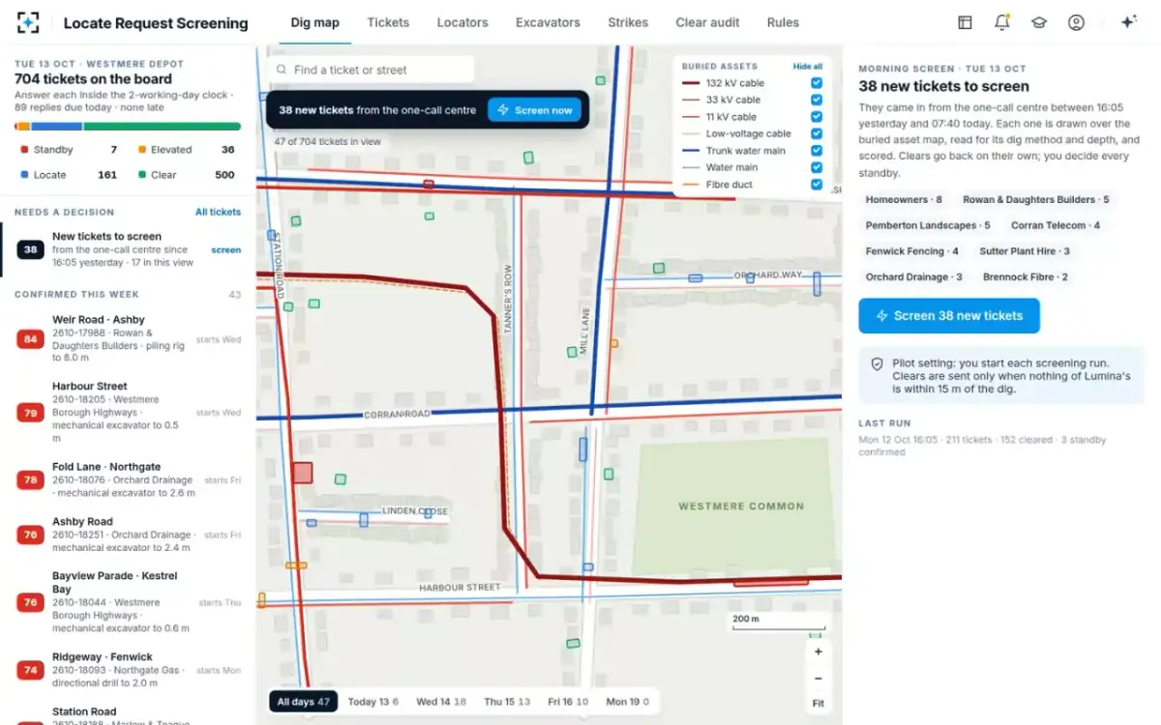Toggle the Water main layer checkbox

(x=817, y=167)
